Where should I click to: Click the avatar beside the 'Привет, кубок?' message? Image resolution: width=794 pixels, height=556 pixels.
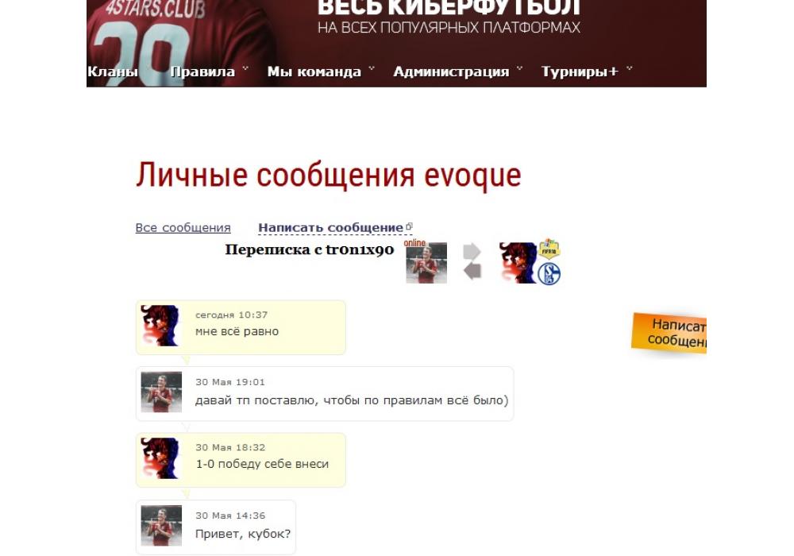pyautogui.click(x=161, y=526)
